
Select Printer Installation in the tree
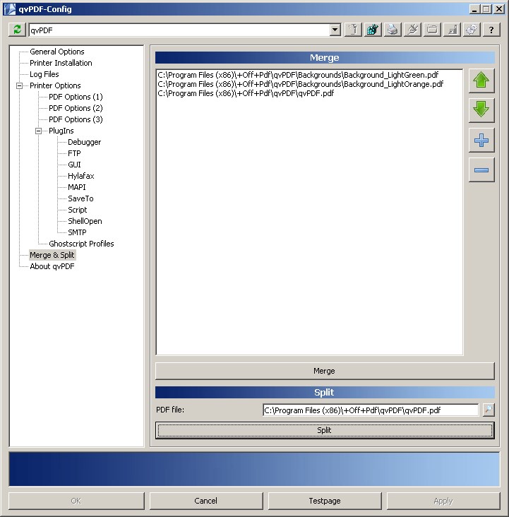click(x=61, y=63)
